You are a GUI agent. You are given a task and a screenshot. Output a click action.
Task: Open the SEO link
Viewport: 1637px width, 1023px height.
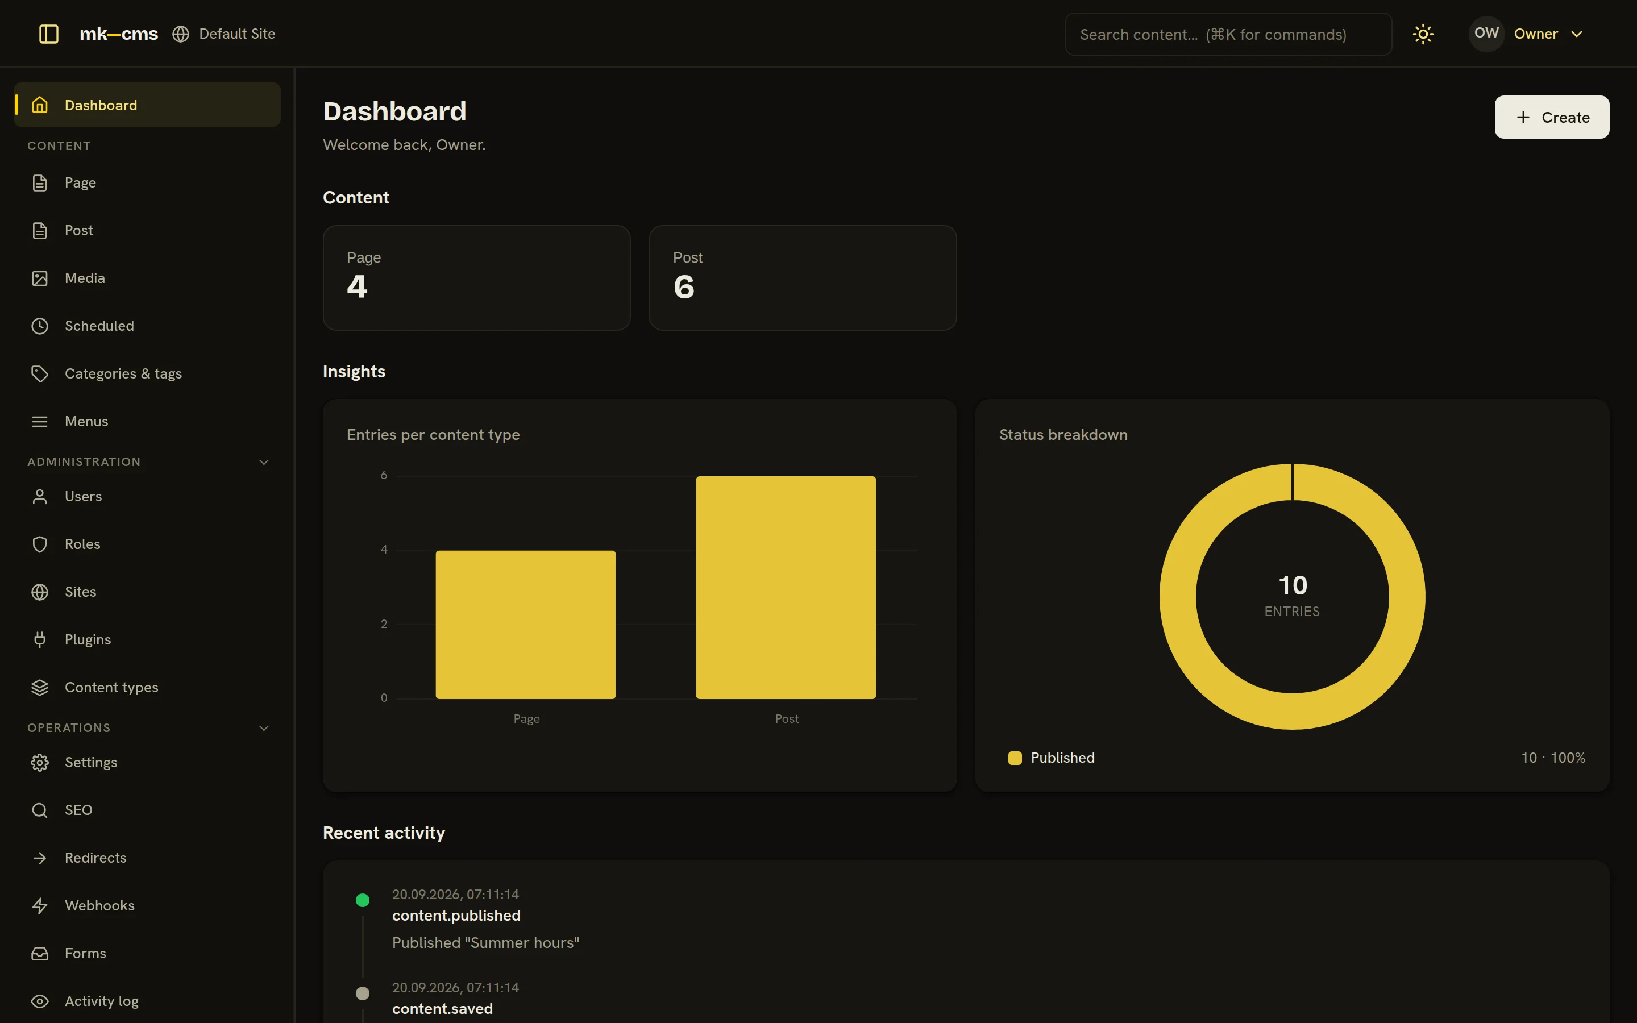pos(147,810)
